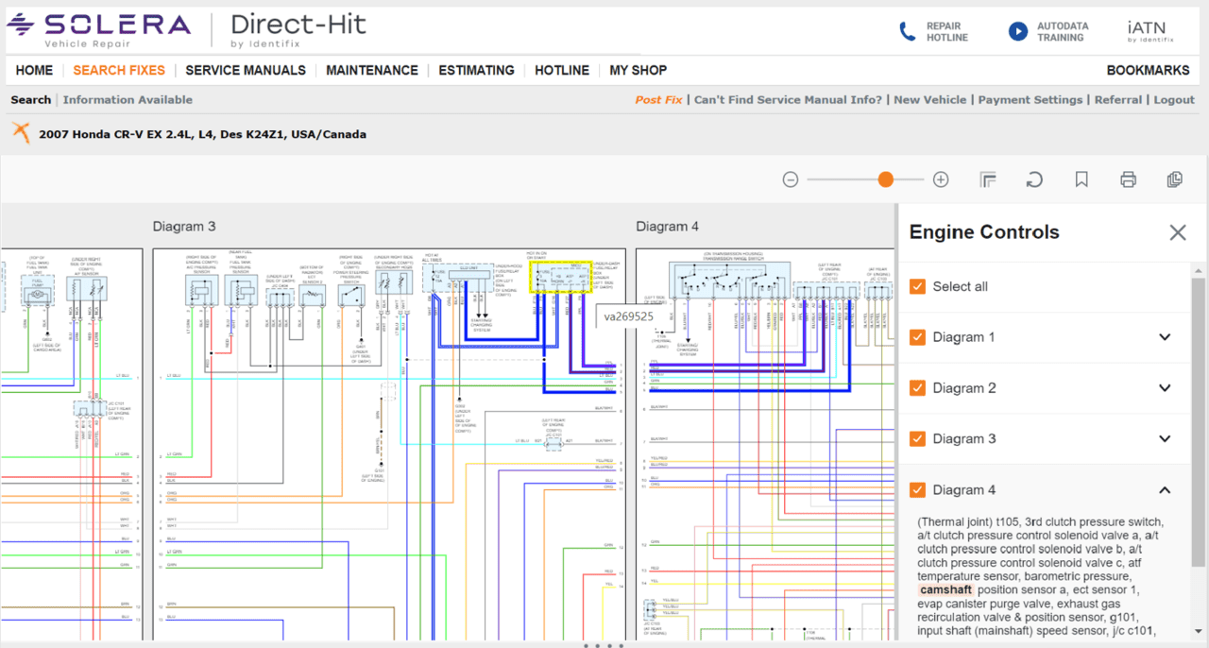Collapse the Diagram 4 details
The image size is (1209, 648).
coord(1164,489)
